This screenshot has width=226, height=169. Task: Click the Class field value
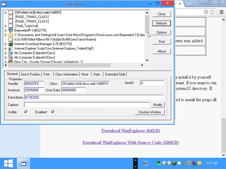(86, 84)
